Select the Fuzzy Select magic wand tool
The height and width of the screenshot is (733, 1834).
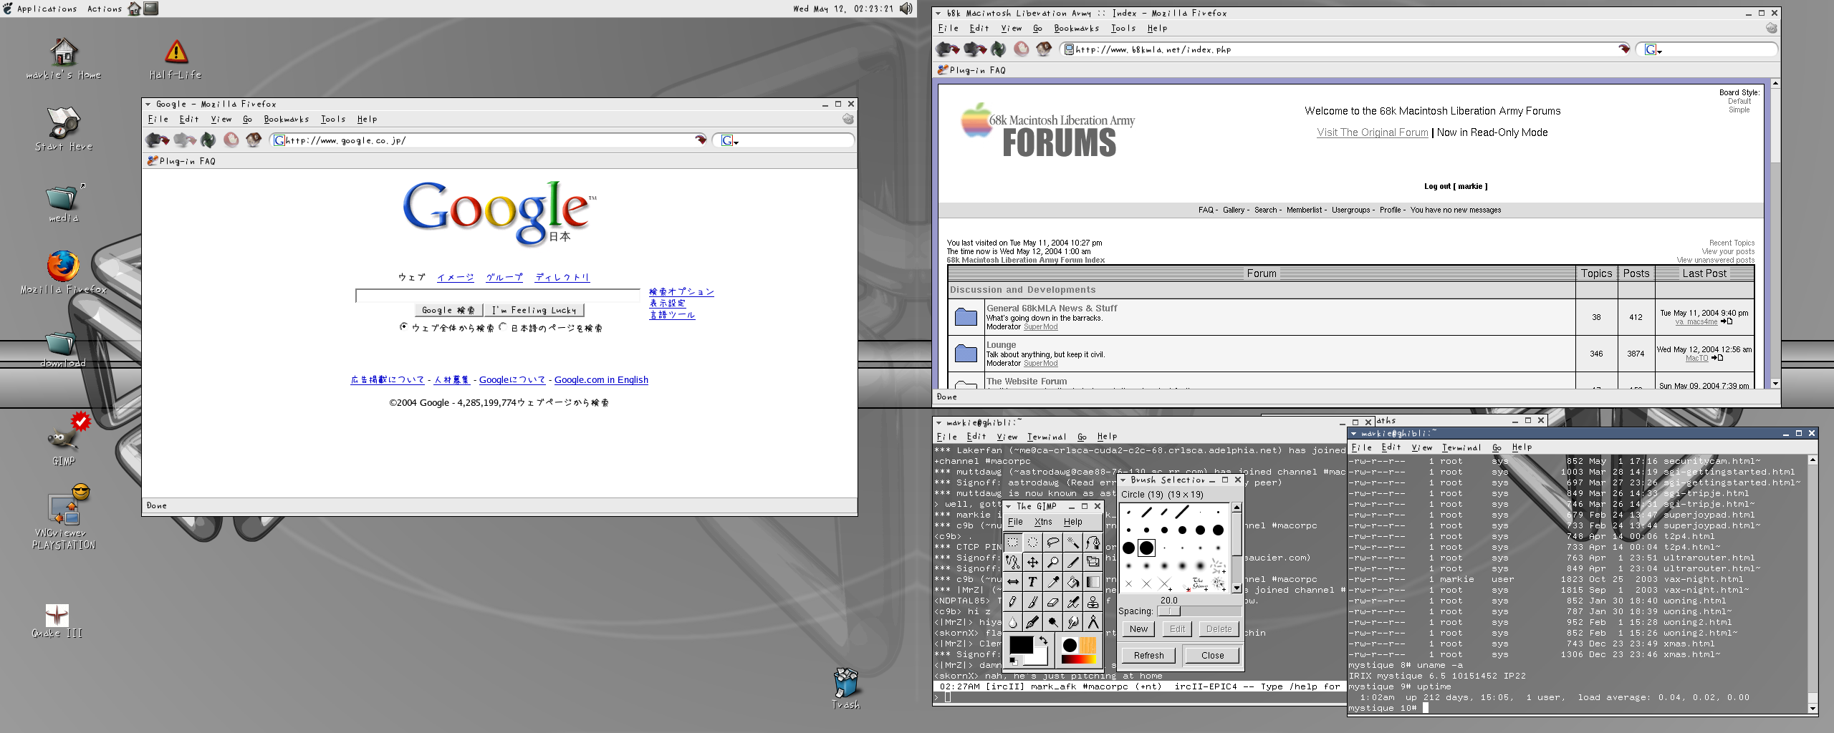tap(1072, 542)
